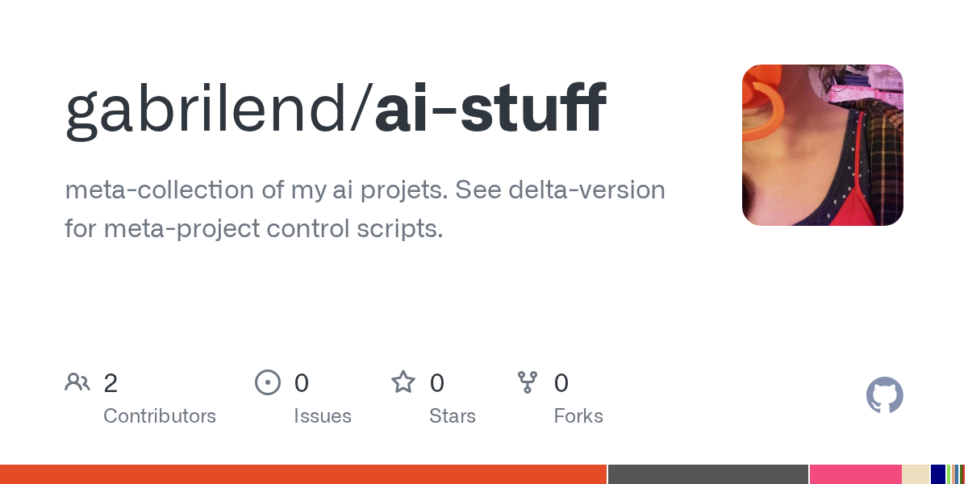Open the Contributors label
Screen dimensions: 968x484
click(x=160, y=416)
